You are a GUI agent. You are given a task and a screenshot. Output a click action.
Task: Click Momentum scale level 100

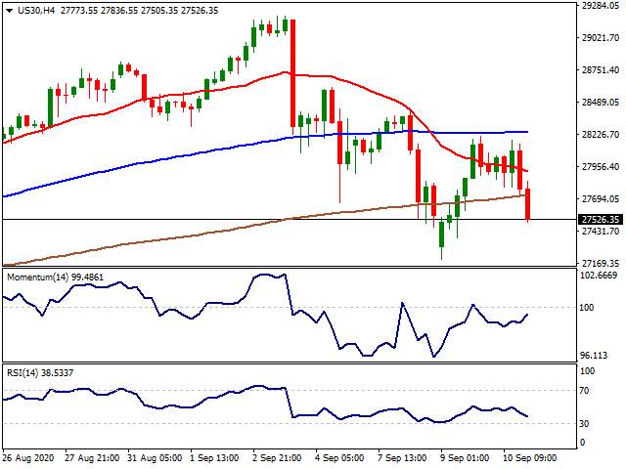coord(587,308)
